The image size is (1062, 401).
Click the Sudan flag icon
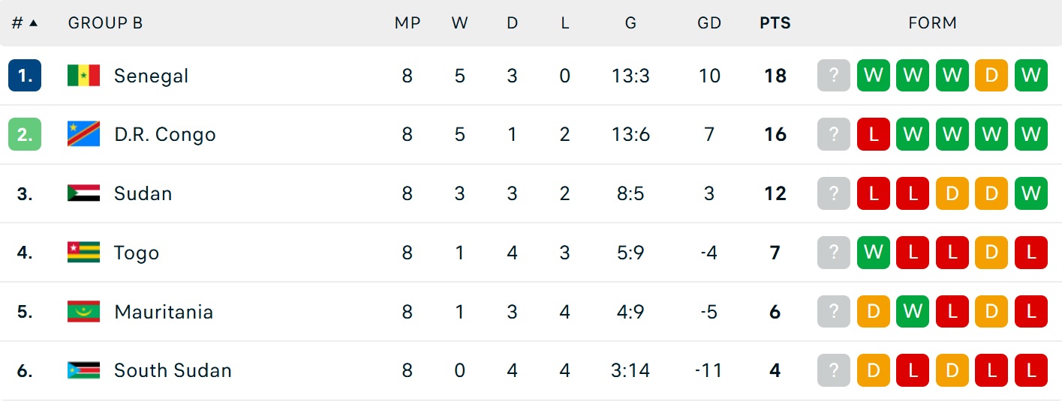[x=83, y=193]
